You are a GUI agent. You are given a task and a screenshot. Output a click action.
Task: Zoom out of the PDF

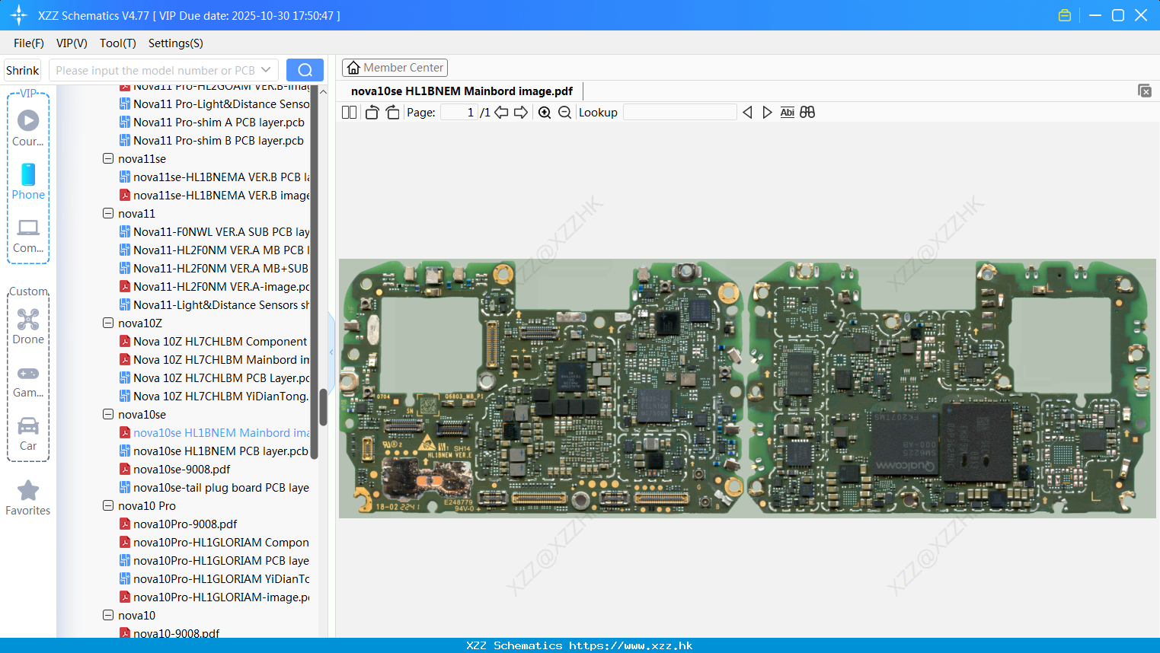[564, 112]
